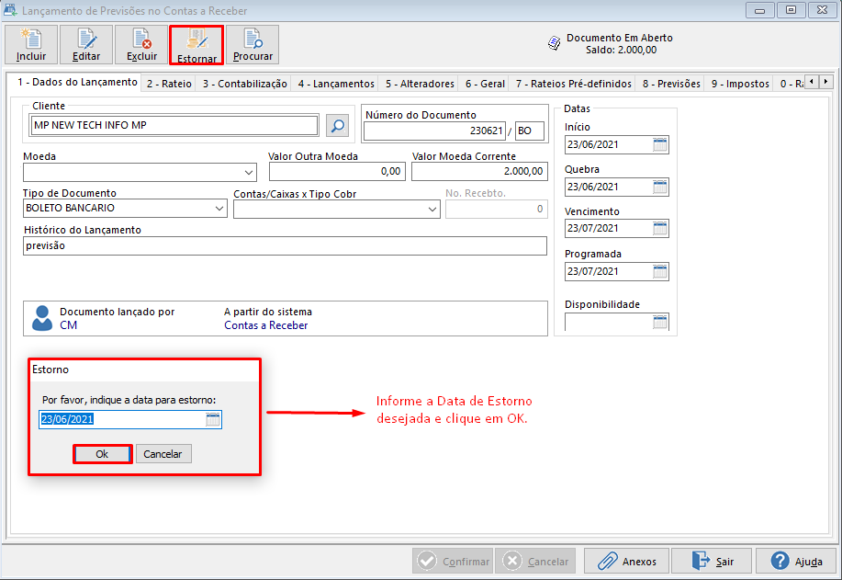The width and height of the screenshot is (842, 580).
Task: Switch to 9 - Impostos tab
Action: (740, 84)
